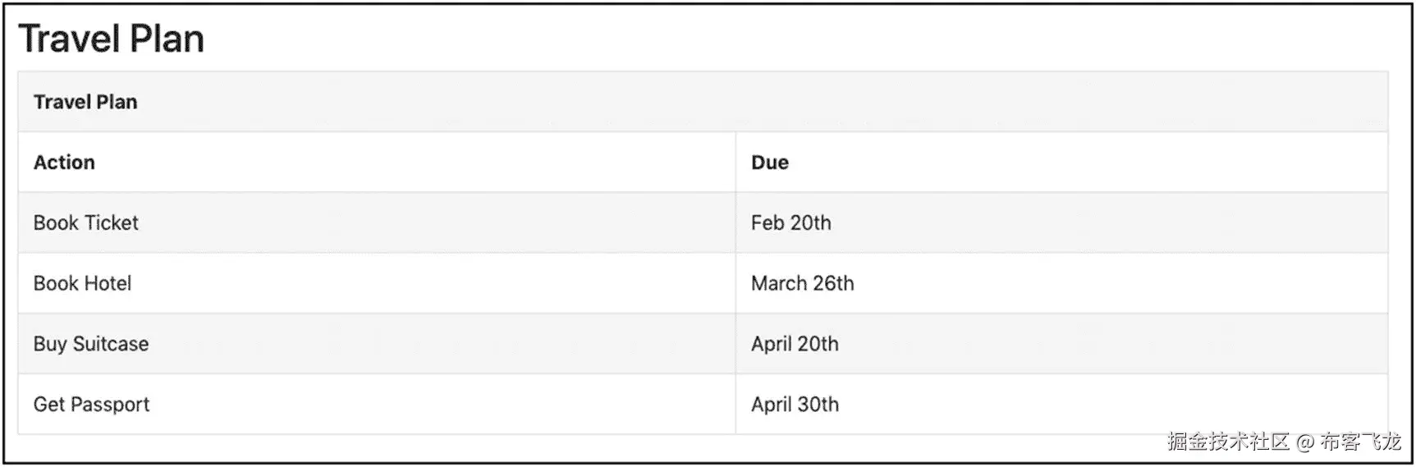The height and width of the screenshot is (467, 1416).
Task: Click the 掘金技术社区 watermark text
Action: [1228, 442]
